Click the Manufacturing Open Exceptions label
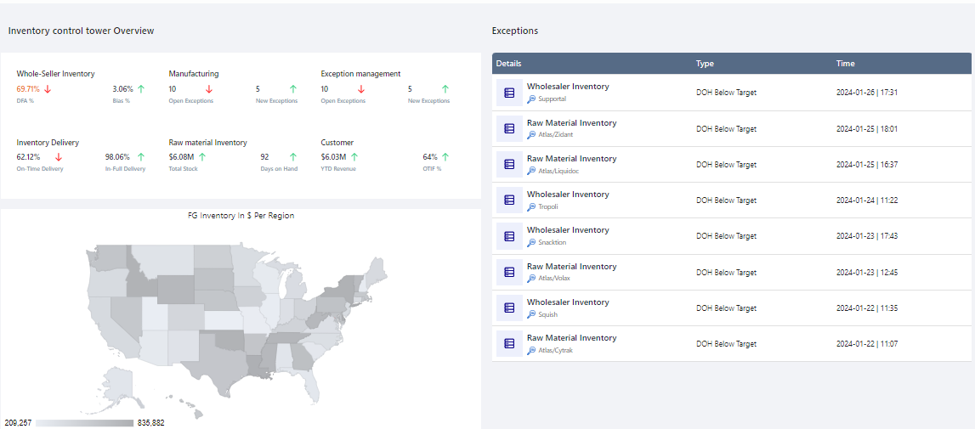 [x=191, y=101]
